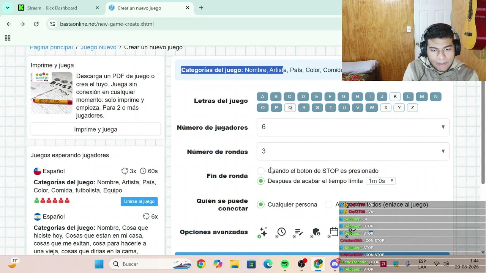The height and width of the screenshot is (273, 486).
Task: Click the 'Juegos esperando jugadores' heading
Action: click(x=70, y=155)
